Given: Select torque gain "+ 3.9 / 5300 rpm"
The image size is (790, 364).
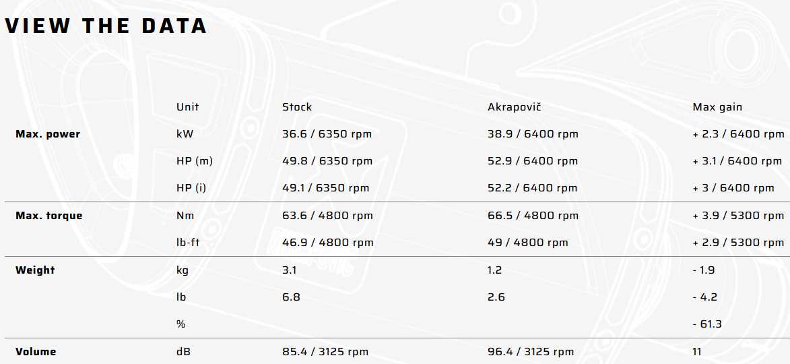Looking at the screenshot, I should click(x=738, y=216).
